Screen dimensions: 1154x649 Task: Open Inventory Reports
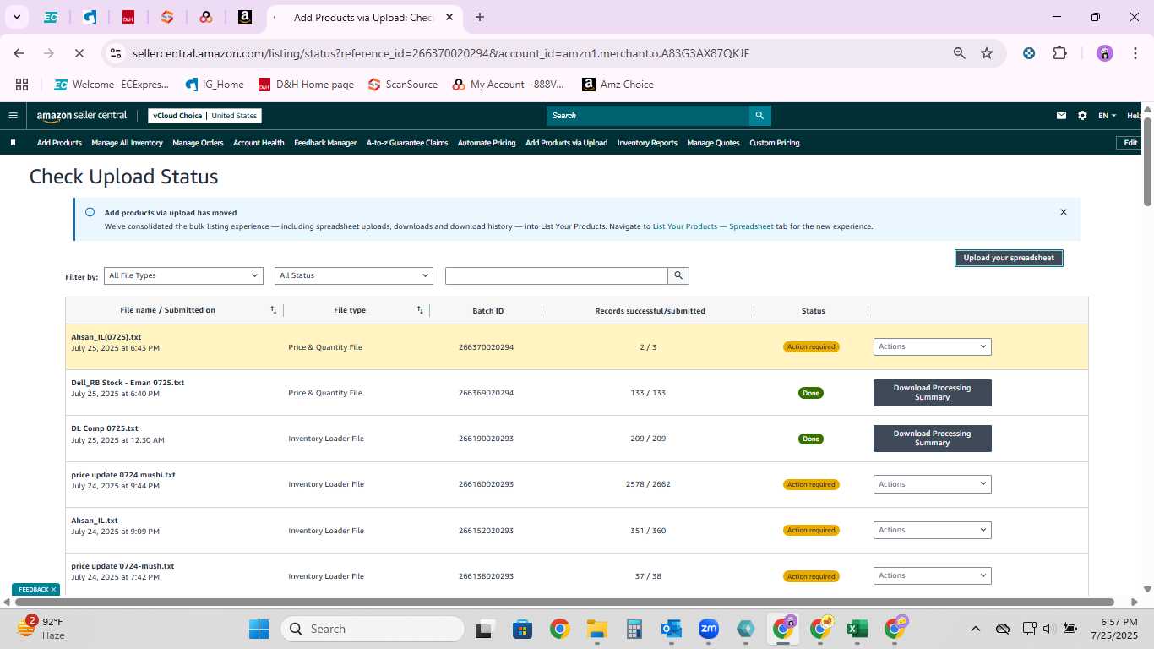tap(647, 143)
